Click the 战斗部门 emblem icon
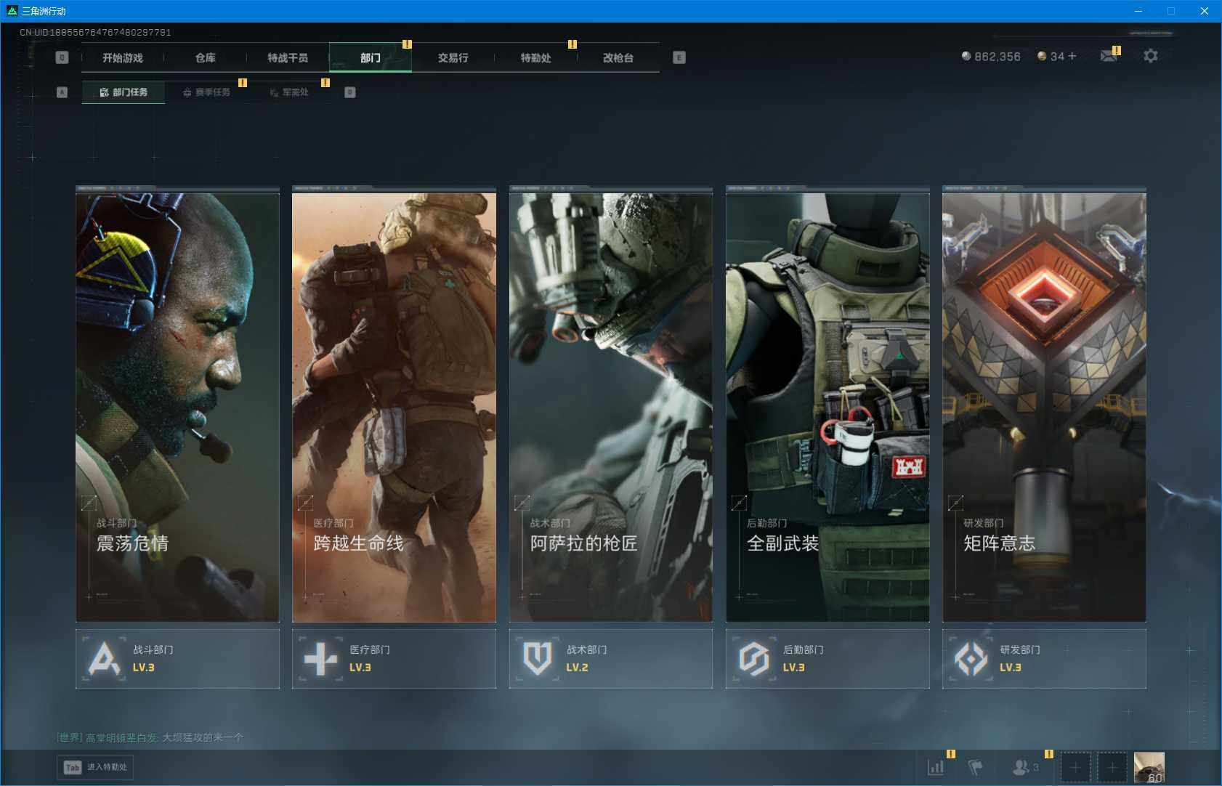 (x=104, y=659)
